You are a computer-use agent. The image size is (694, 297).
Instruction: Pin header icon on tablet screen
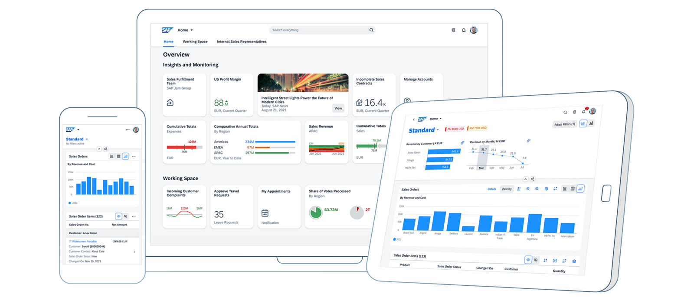coord(533,179)
